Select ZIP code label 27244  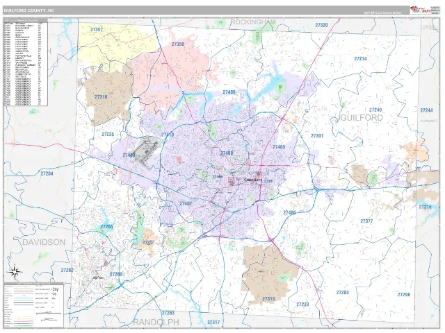(x=426, y=110)
